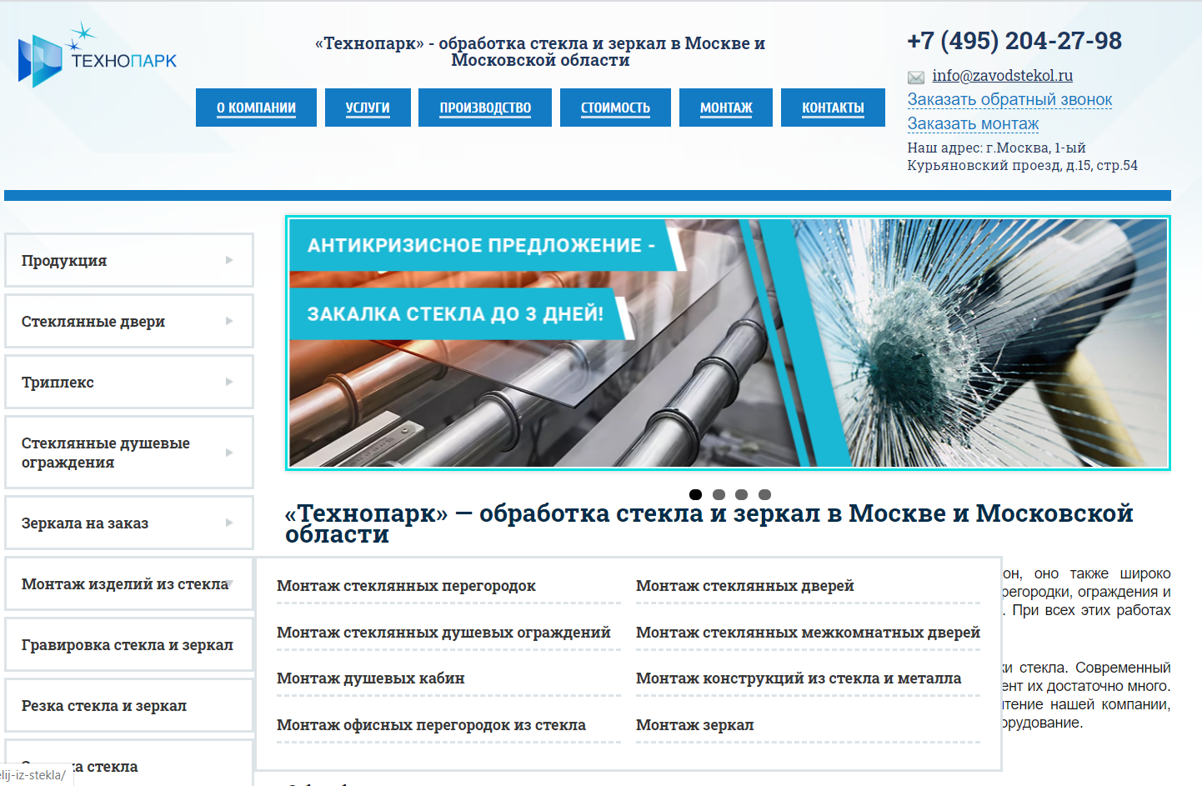The image size is (1202, 786).
Task: Select the fourth carousel indicator dot
Action: 764,493
